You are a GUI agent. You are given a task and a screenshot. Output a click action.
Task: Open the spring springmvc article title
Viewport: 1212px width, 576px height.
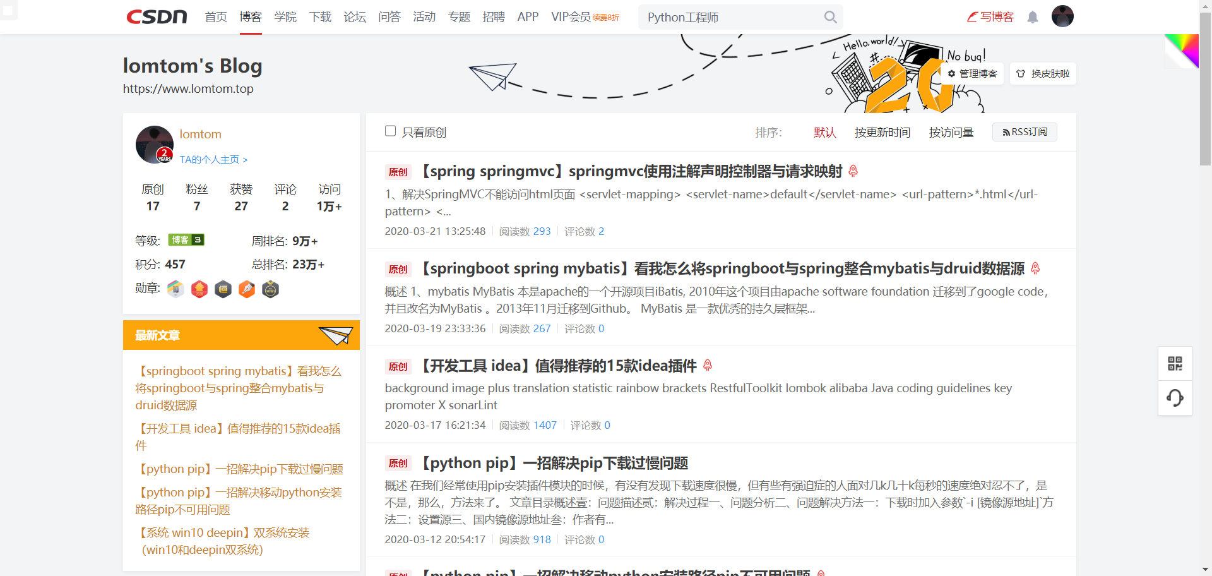click(630, 171)
